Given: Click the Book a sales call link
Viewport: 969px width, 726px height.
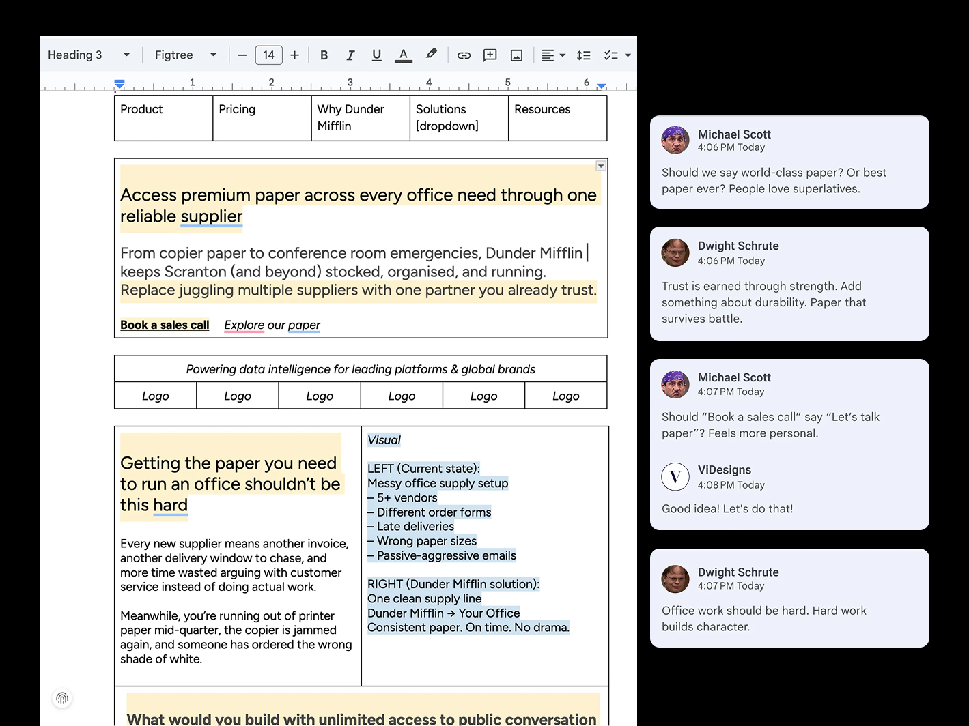Looking at the screenshot, I should pos(165,325).
